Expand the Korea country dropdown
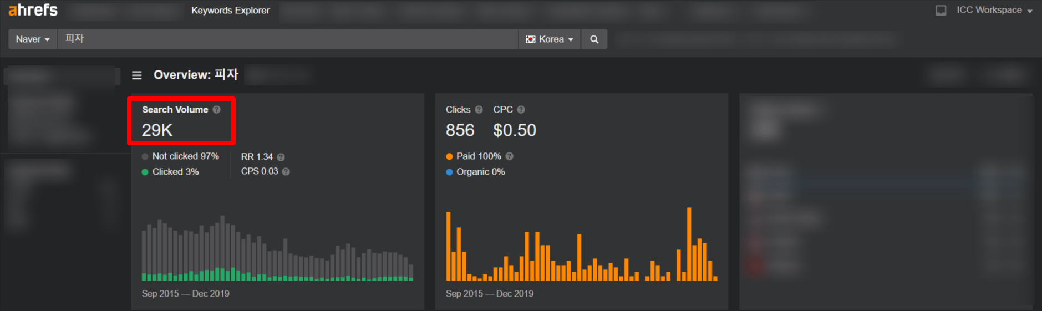 point(549,39)
